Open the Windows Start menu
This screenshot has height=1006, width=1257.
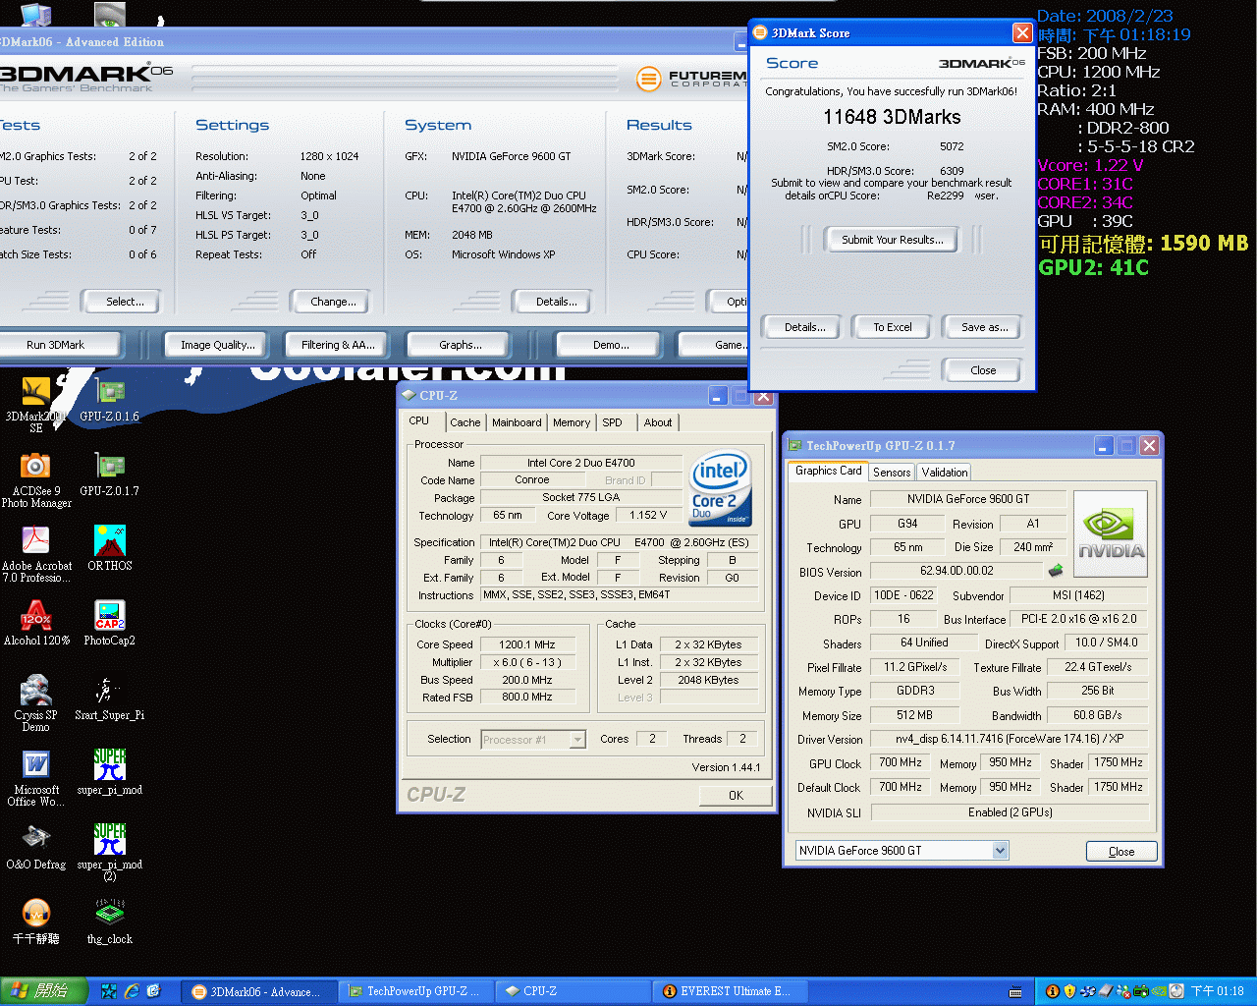tap(43, 991)
